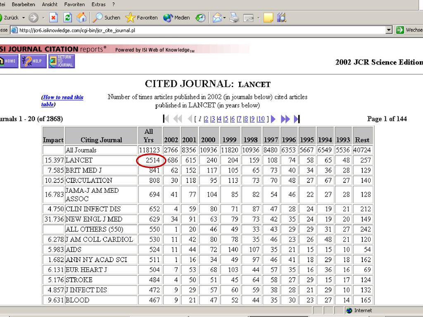Click the page icon beside the address
The height and width of the screenshot is (317, 423).
[14, 30]
